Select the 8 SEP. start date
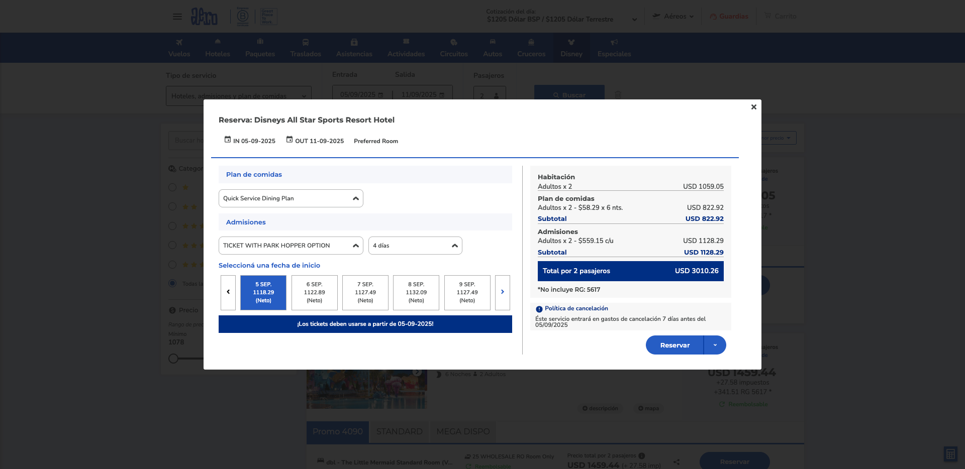The image size is (965, 469). coord(416,292)
